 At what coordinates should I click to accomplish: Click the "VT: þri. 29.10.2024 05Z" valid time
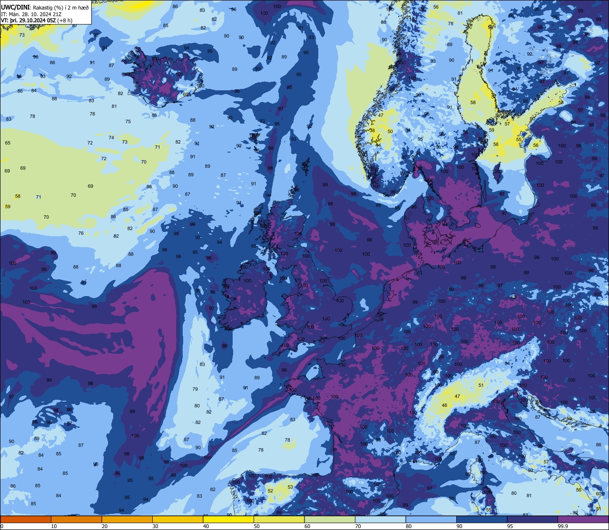coord(28,20)
